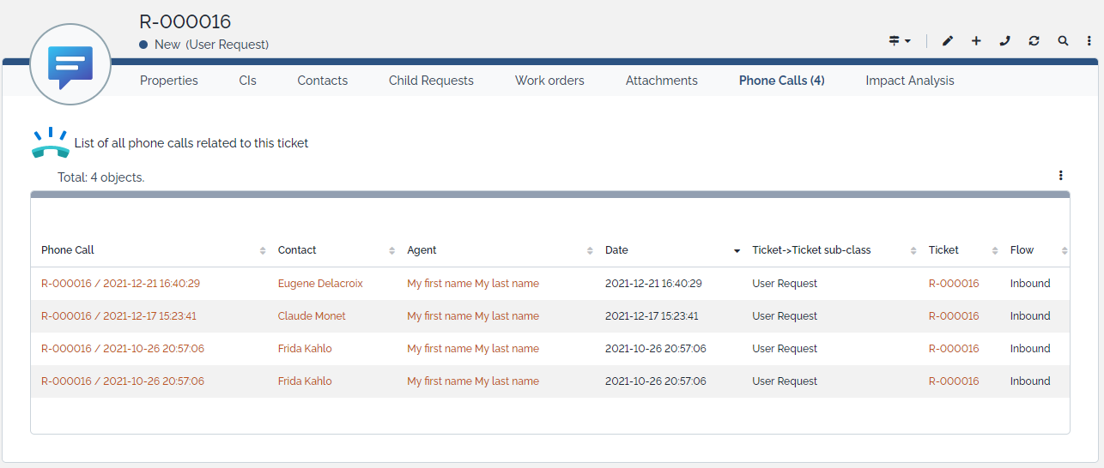Click the Flow column header
The image size is (1104, 468).
click(x=1022, y=250)
